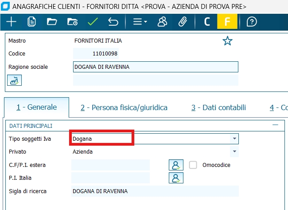Viewport: 288px width, 210px height.
Task: Open the help question mark icon
Action: (252, 22)
